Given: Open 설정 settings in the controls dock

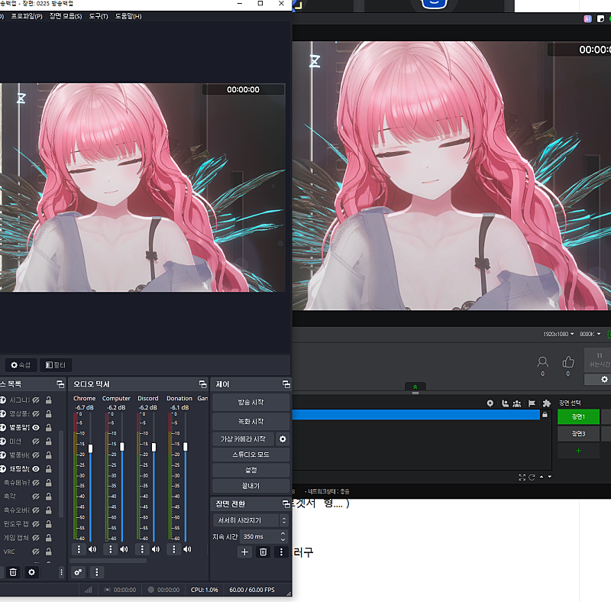Looking at the screenshot, I should tap(251, 470).
